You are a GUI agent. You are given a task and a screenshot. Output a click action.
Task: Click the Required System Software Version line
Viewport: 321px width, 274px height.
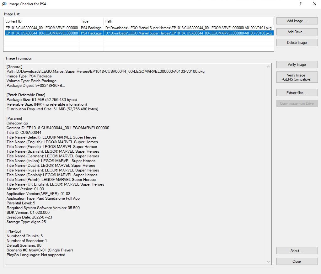pyautogui.click(x=43, y=208)
